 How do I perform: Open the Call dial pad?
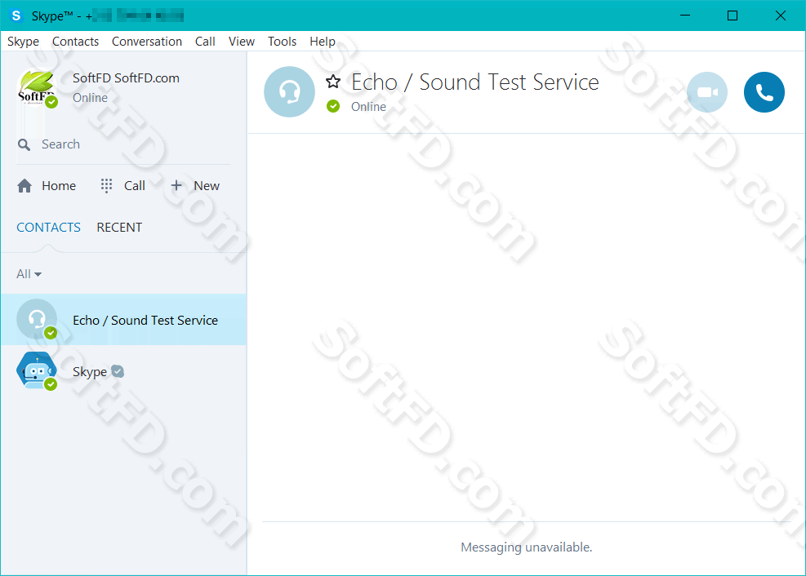(122, 186)
